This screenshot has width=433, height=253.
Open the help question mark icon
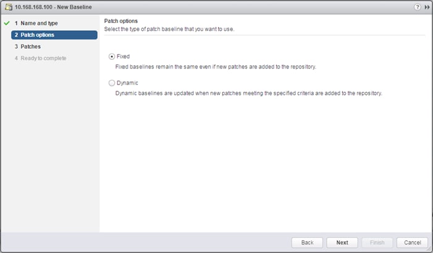(418, 7)
